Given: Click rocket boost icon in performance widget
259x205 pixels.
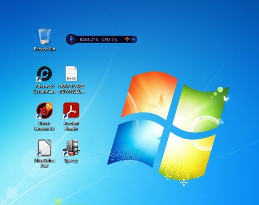Looking at the screenshot, I should pos(71,39).
